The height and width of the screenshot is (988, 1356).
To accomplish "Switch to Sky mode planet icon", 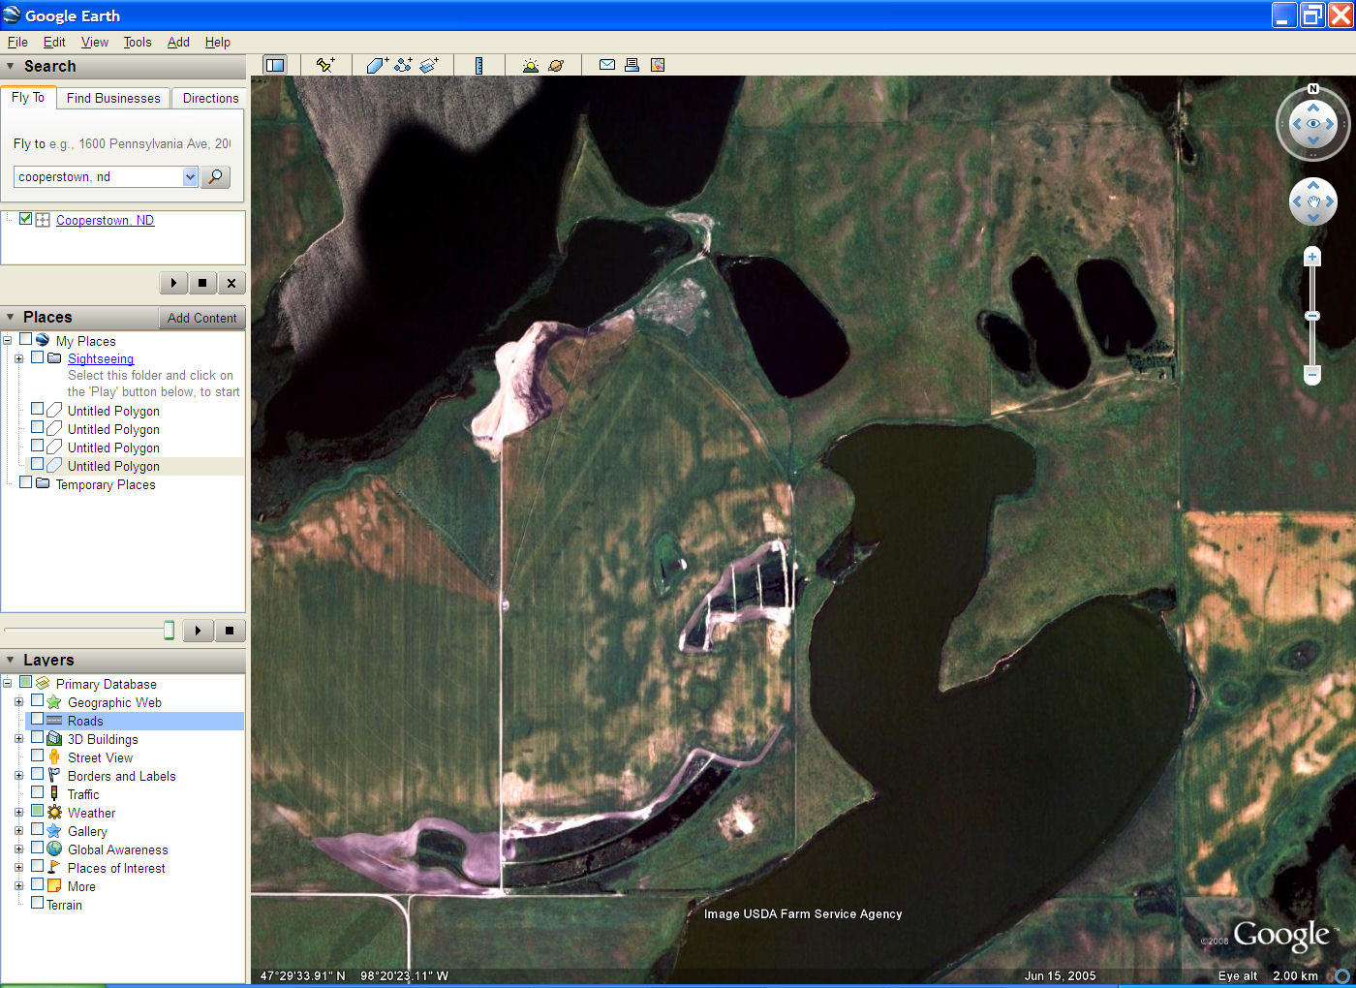I will (556, 65).
